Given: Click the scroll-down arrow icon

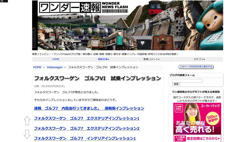Looking at the screenshot, I should coord(27,134).
